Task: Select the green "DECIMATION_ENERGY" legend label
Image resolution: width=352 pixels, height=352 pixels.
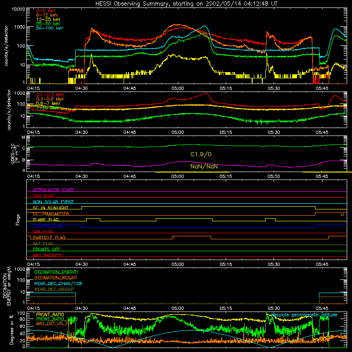Action: [x=56, y=272]
